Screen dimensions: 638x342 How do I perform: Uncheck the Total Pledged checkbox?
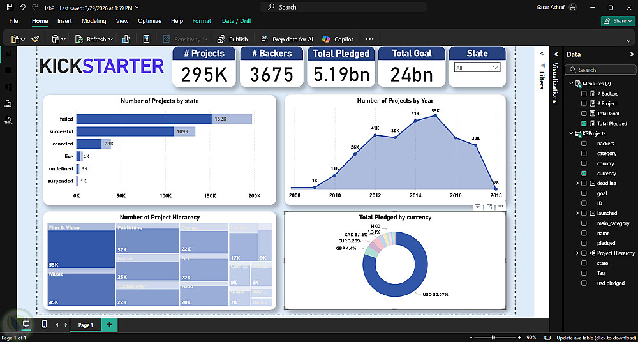click(584, 123)
